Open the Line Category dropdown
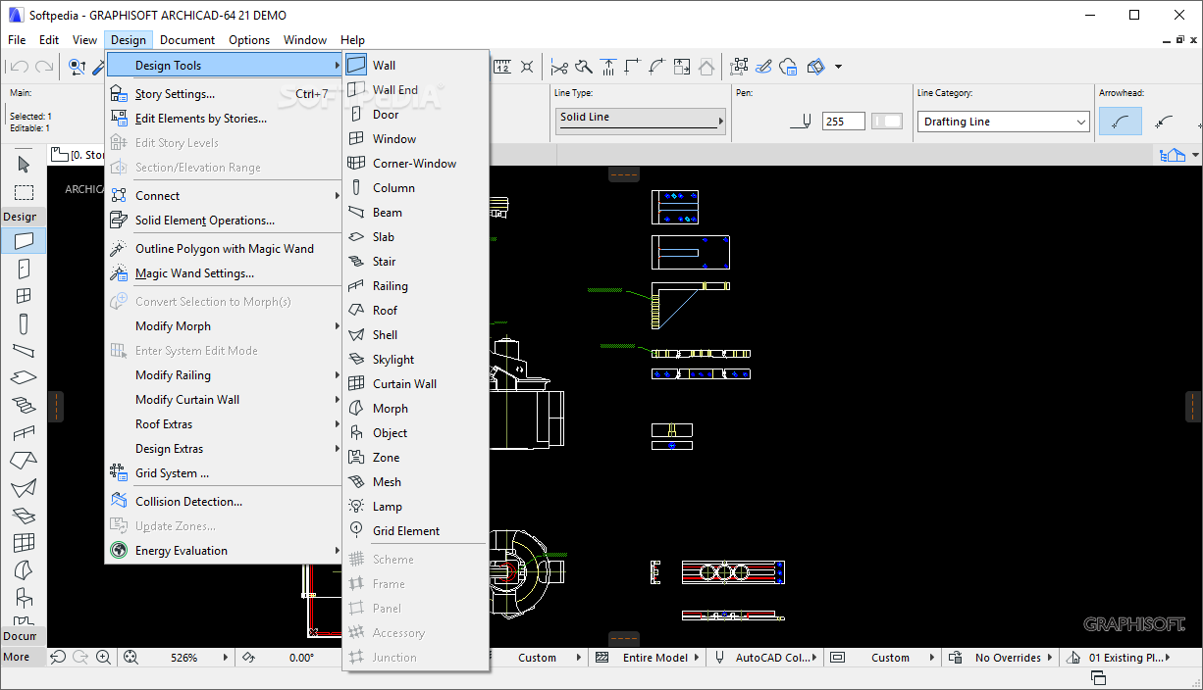This screenshot has width=1203, height=690. point(1004,122)
